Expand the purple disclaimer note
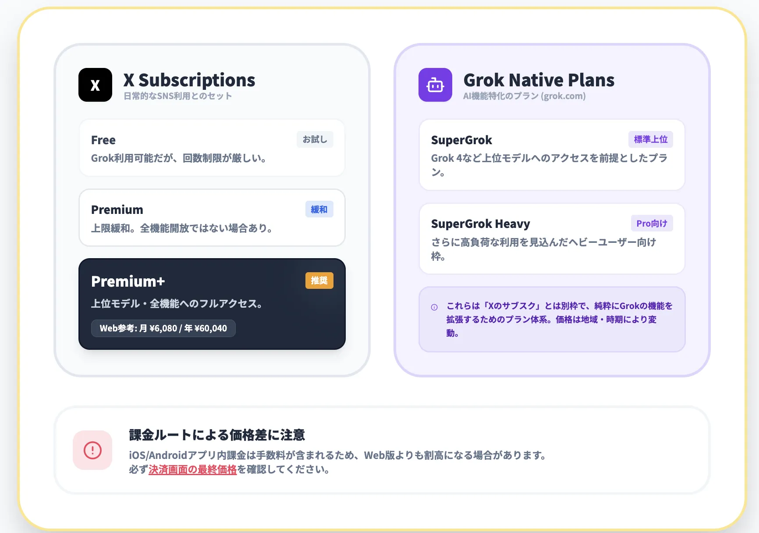 click(551, 319)
